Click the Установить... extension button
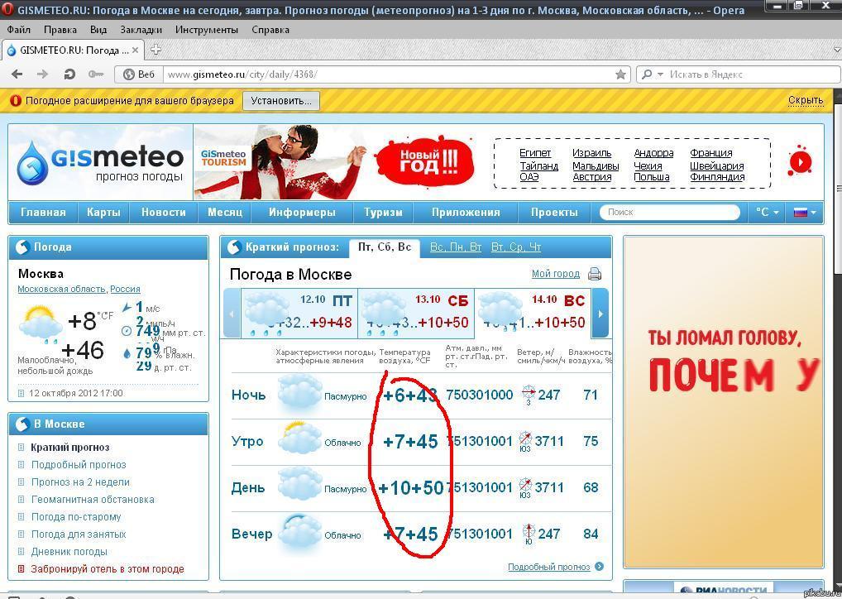842x599 pixels. tap(280, 101)
